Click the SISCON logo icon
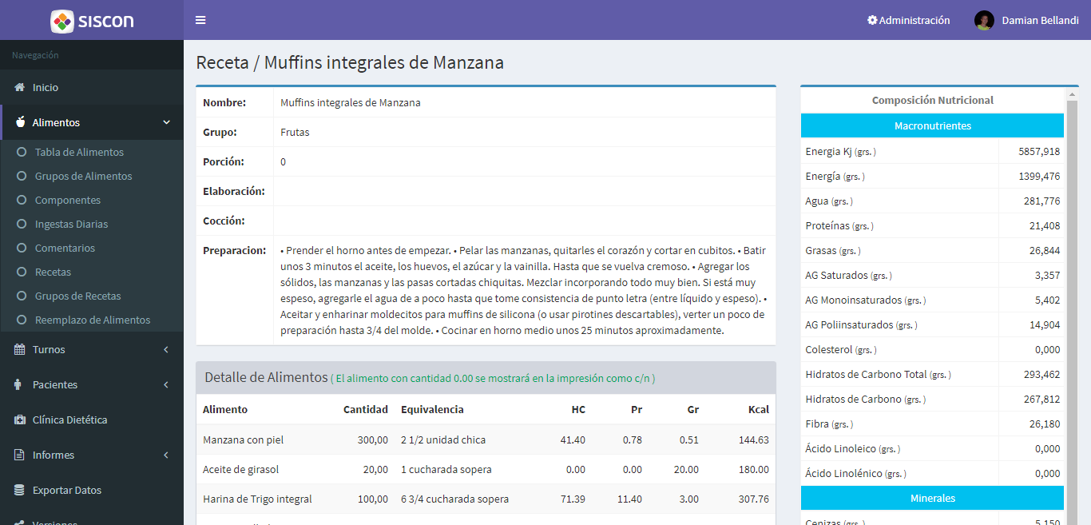The image size is (1091, 525). tap(62, 21)
